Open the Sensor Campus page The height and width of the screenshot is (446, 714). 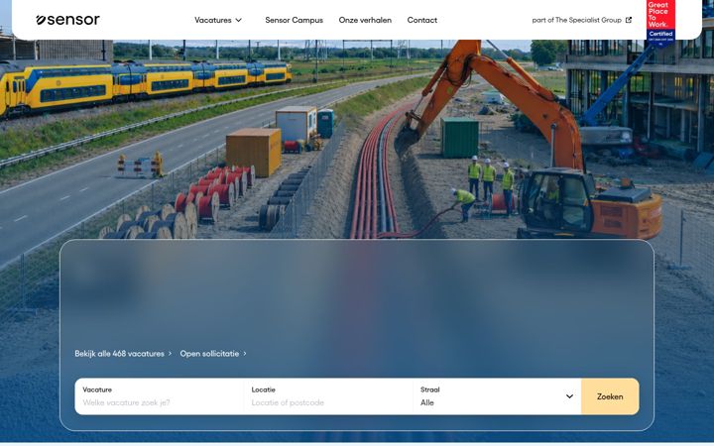click(294, 20)
